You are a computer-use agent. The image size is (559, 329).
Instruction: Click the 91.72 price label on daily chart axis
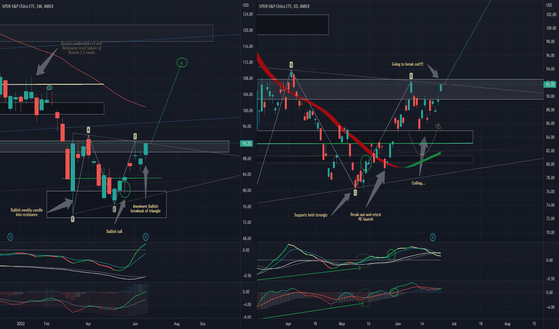click(550, 85)
